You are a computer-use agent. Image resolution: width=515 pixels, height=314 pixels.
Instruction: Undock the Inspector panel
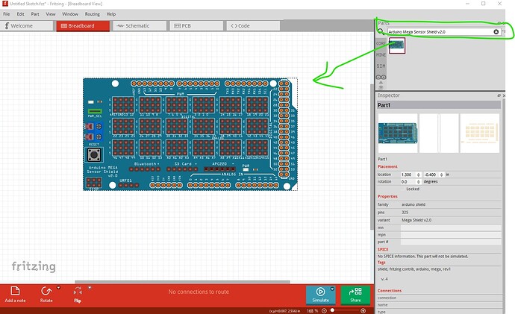point(499,95)
